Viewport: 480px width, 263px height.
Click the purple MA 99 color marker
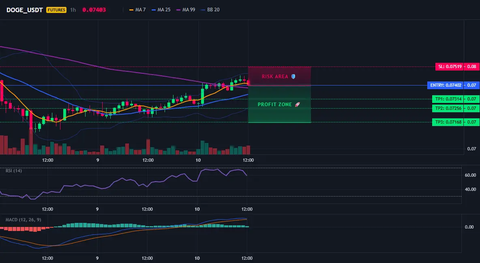178,10
